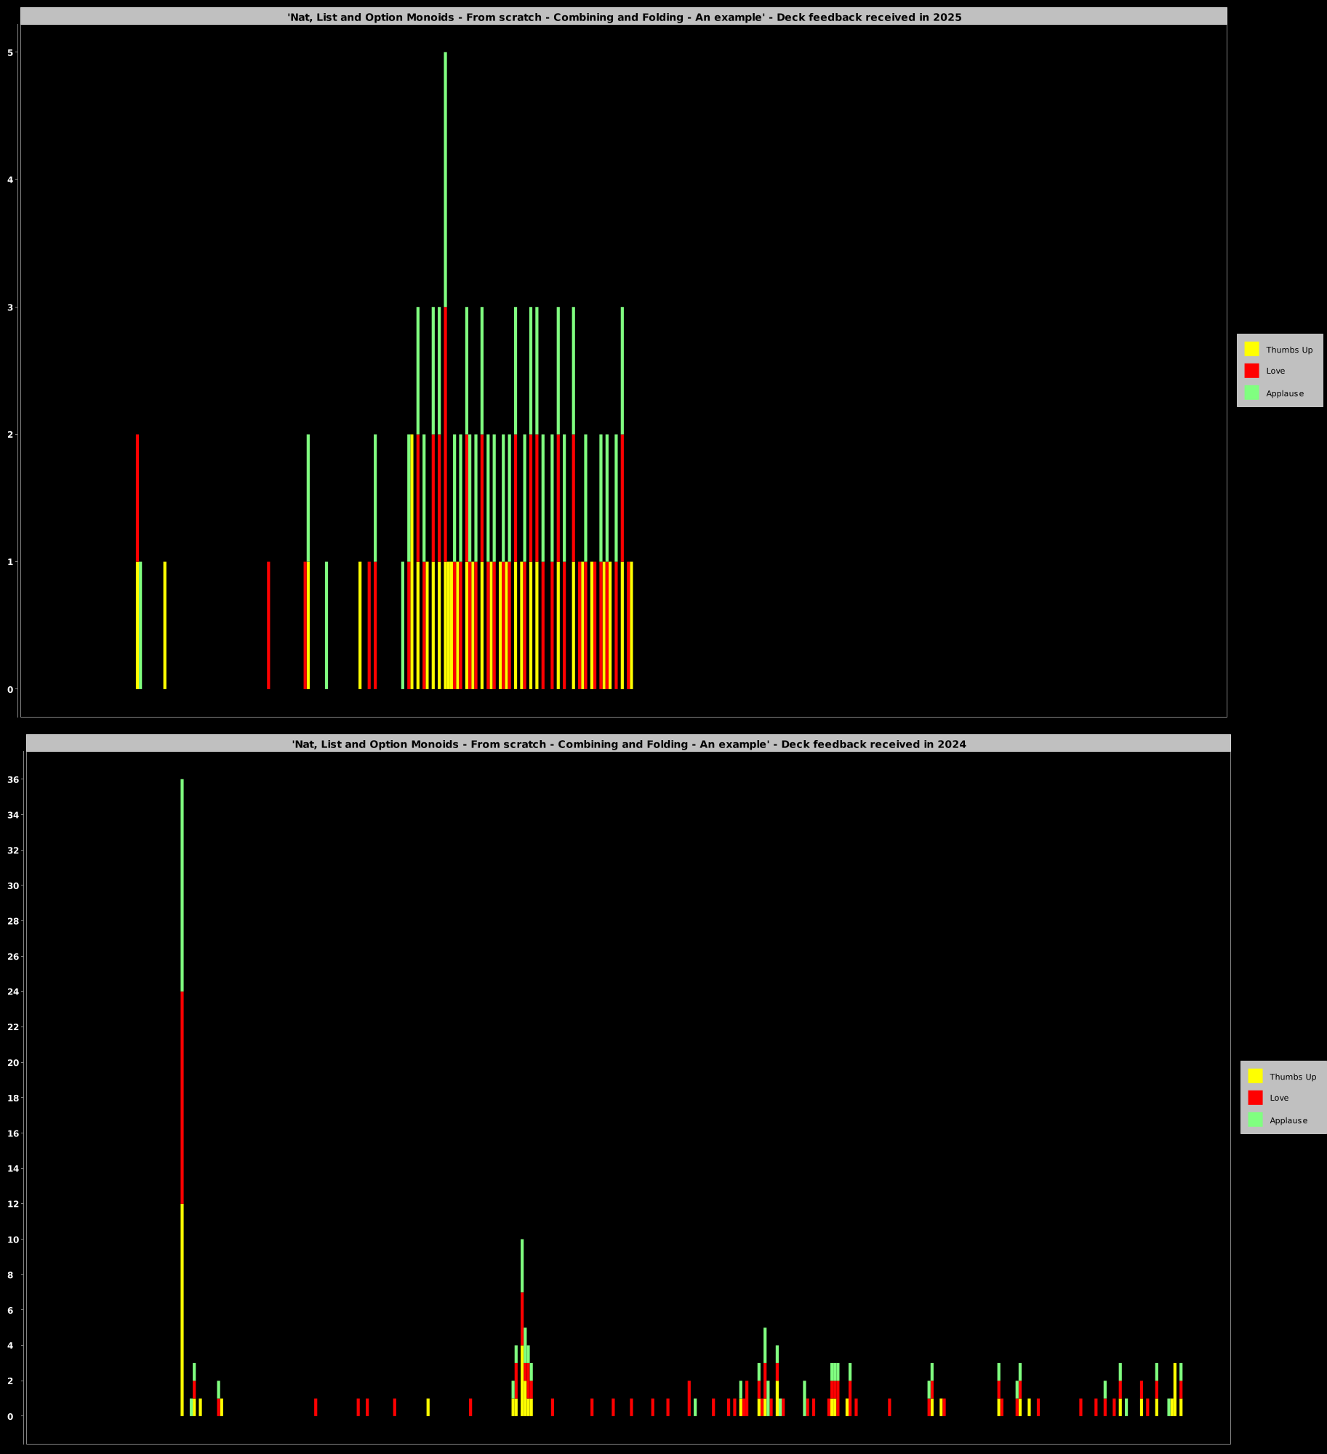
Task: Click the y-axis label '20' in 2024 chart
Action: click(x=13, y=1062)
